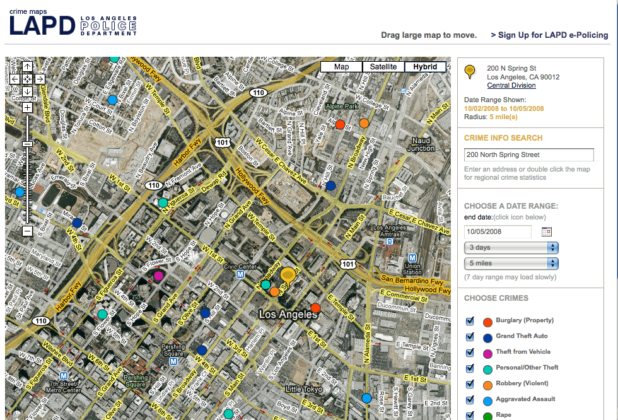This screenshot has width=618, height=420.
Task: Select the Hybrid map view tab
Action: tap(425, 67)
